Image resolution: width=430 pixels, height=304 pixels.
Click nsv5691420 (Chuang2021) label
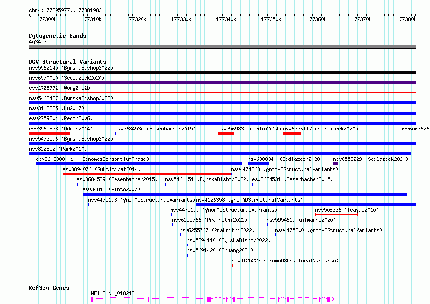pos(220,250)
